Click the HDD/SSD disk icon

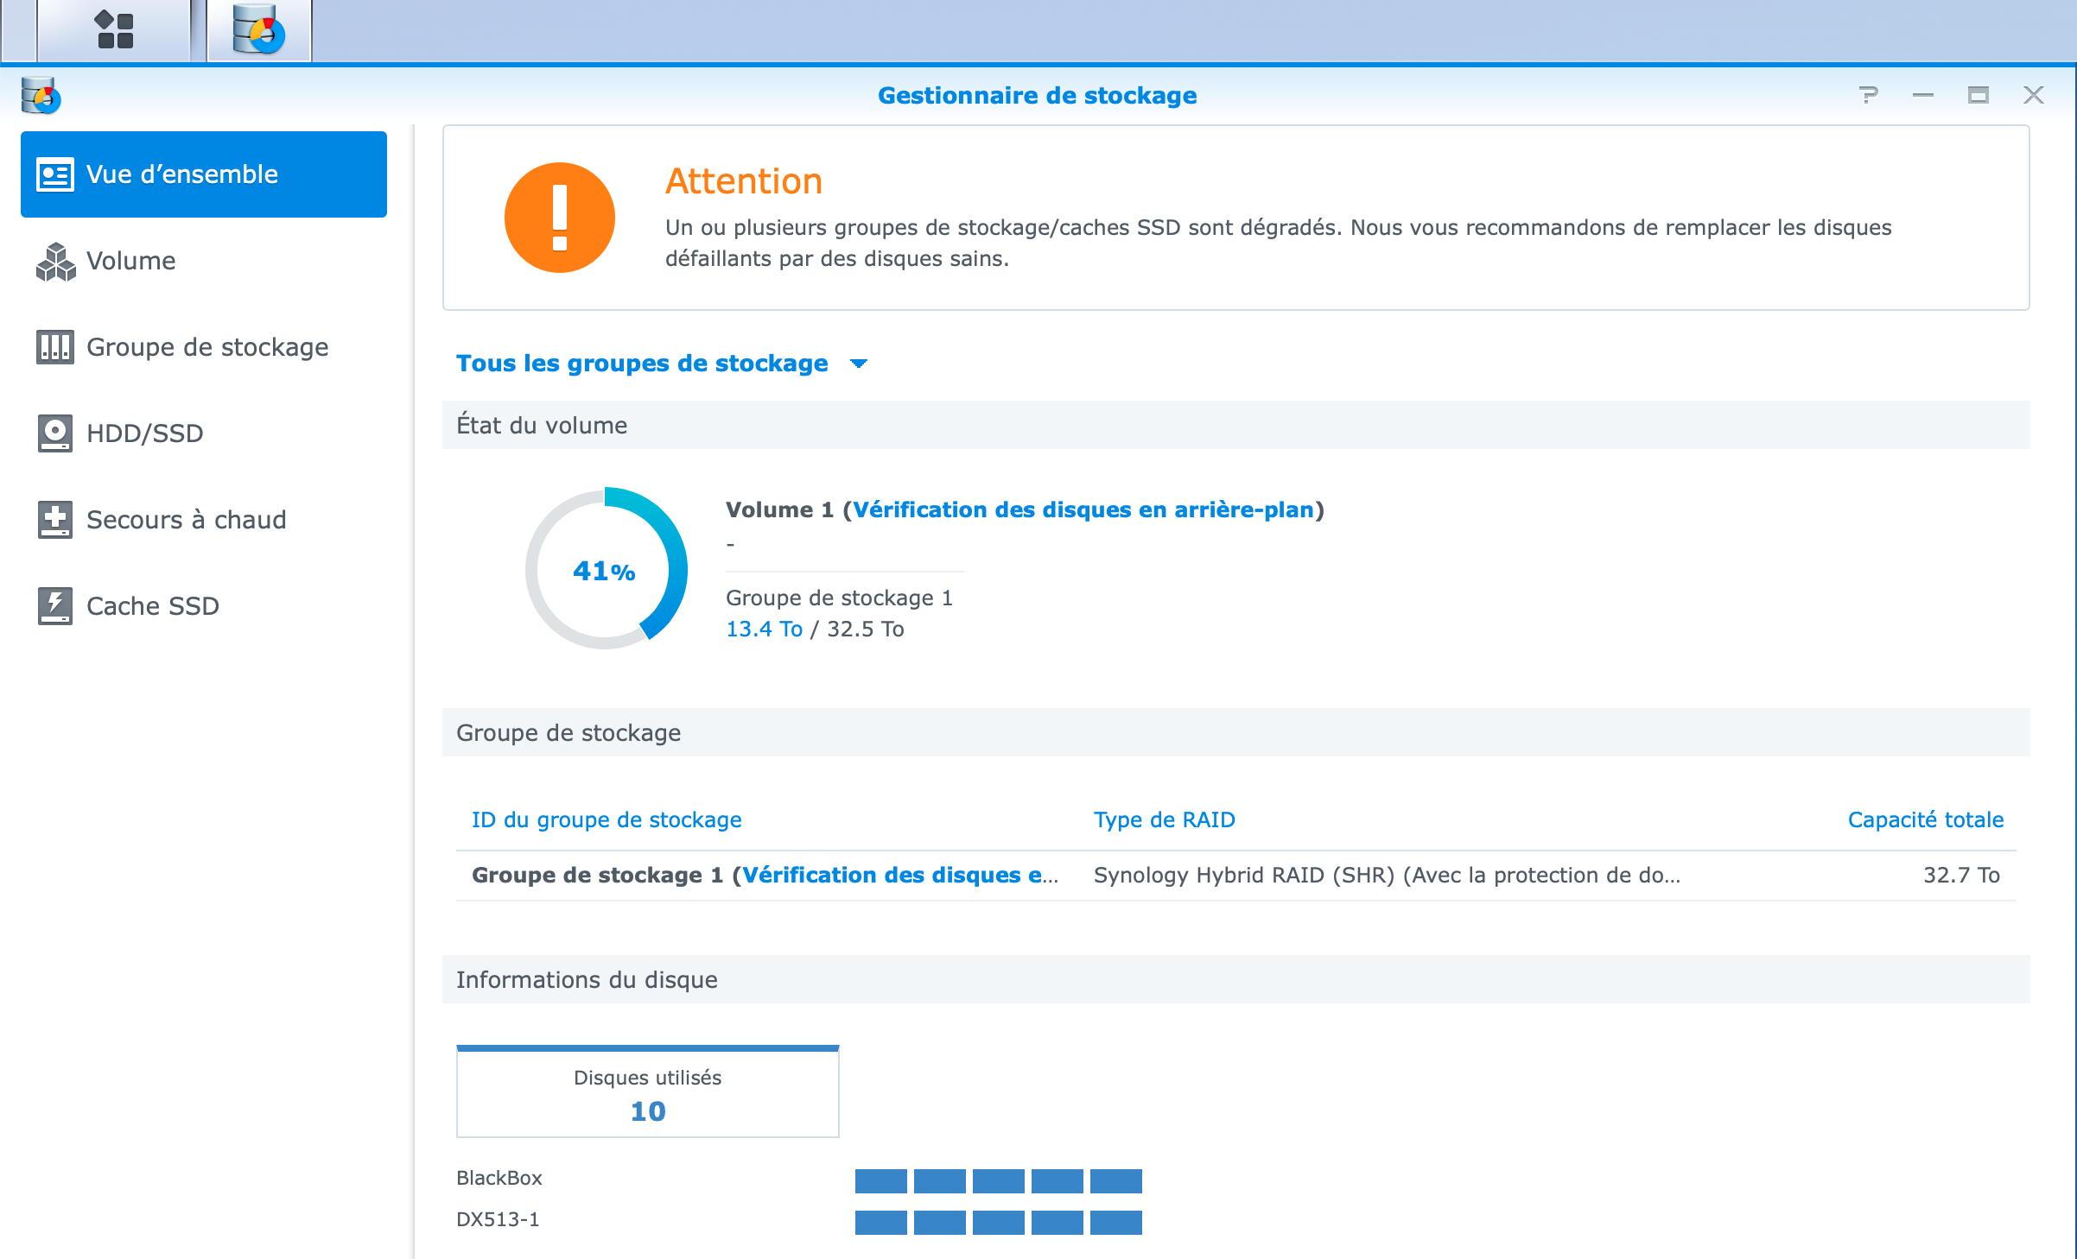(x=54, y=433)
